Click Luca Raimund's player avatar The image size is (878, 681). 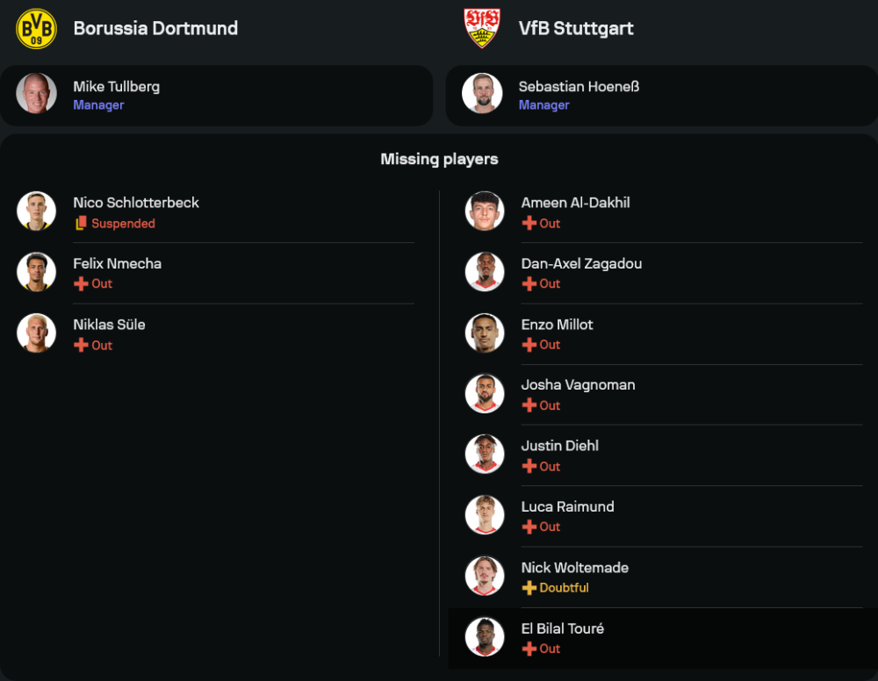[x=485, y=515]
